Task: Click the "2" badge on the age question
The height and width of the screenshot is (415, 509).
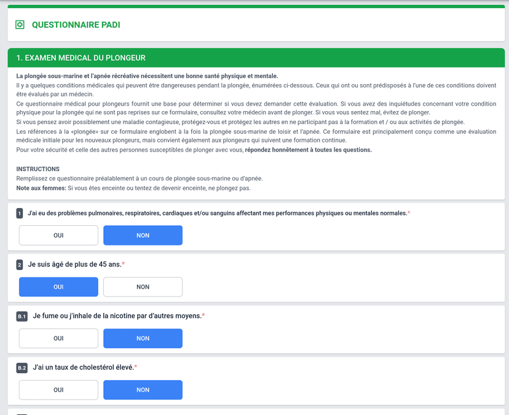Action: point(20,265)
